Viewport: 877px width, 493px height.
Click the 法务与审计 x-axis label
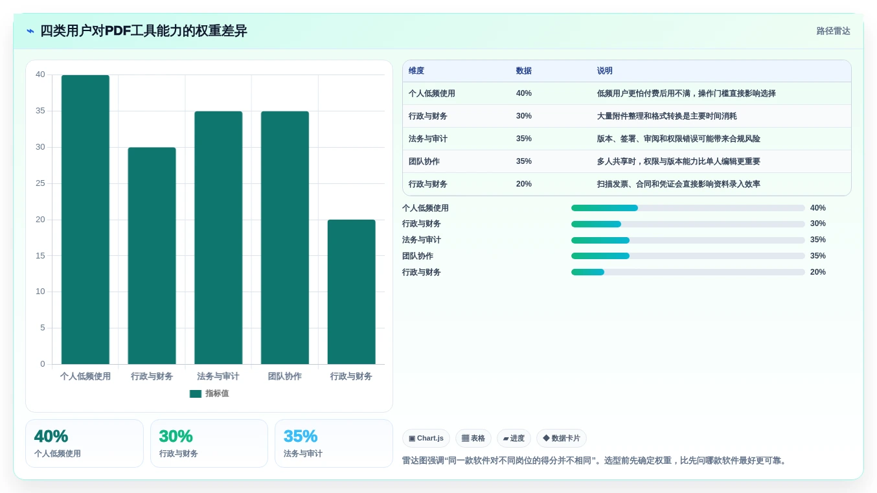coord(218,376)
